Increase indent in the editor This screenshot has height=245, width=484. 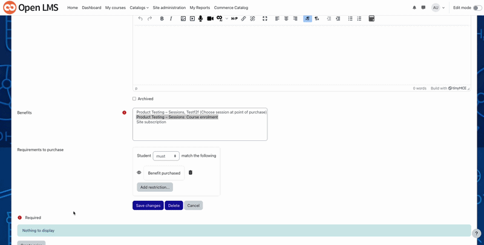tap(338, 19)
